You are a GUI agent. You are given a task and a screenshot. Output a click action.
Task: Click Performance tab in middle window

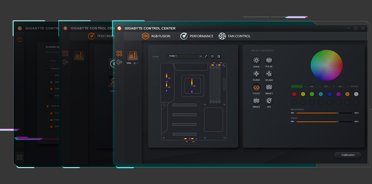101,36
